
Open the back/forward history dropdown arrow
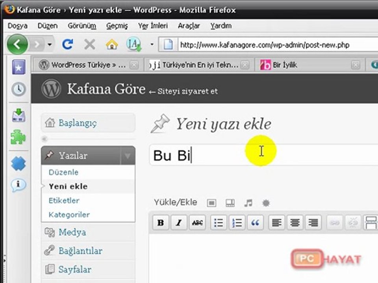pyautogui.click(x=50, y=44)
